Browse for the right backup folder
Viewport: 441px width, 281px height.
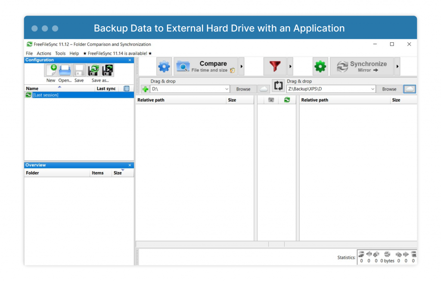pos(389,89)
